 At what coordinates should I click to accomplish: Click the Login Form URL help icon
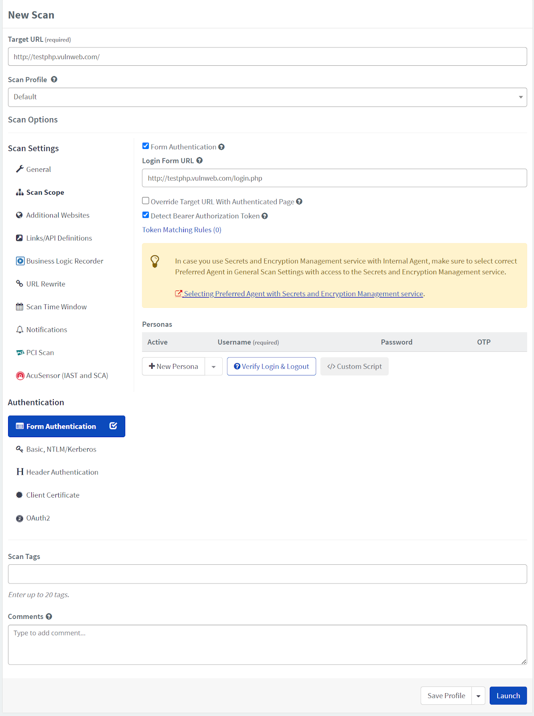tap(199, 160)
